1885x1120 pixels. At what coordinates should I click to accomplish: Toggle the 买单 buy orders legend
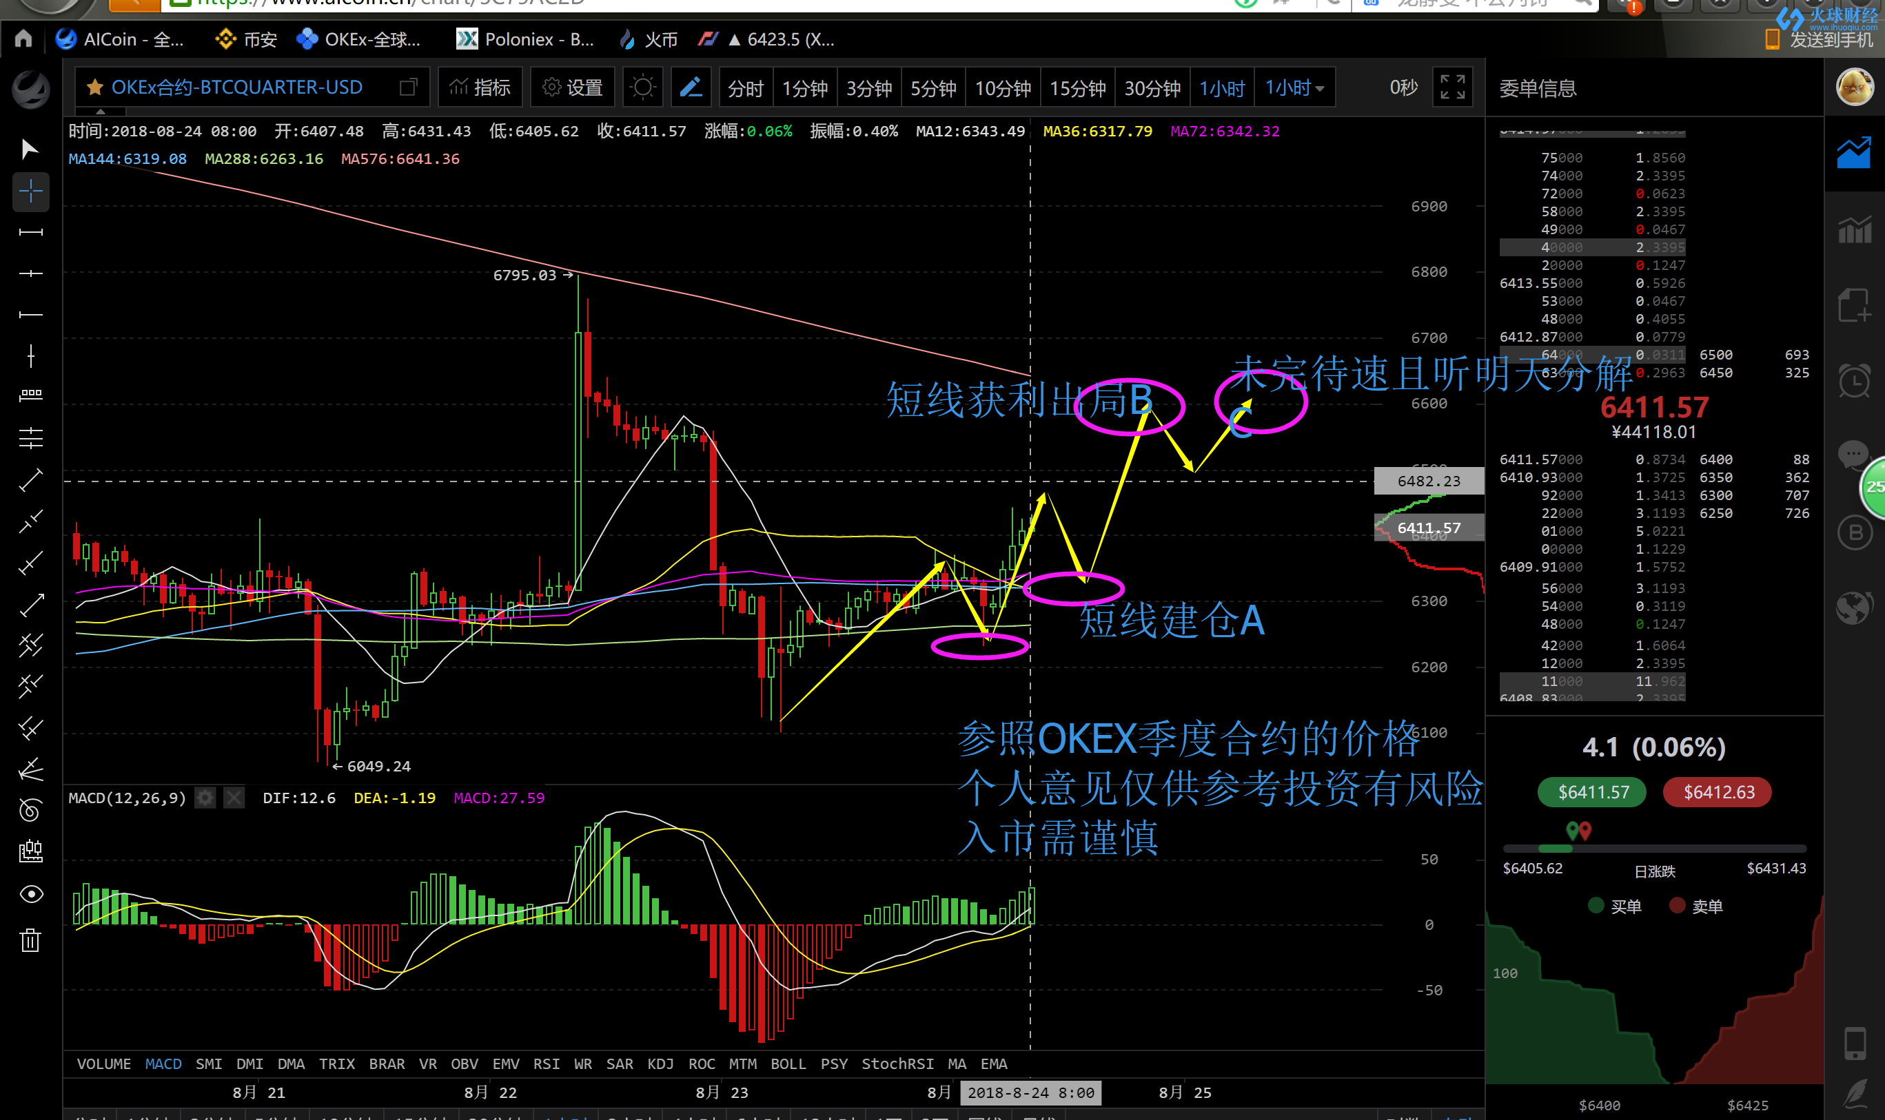1615,906
